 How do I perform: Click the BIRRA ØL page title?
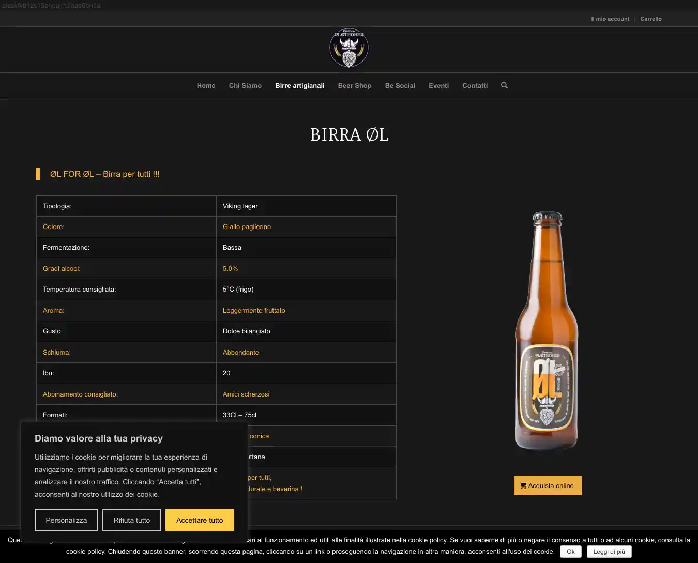point(349,135)
